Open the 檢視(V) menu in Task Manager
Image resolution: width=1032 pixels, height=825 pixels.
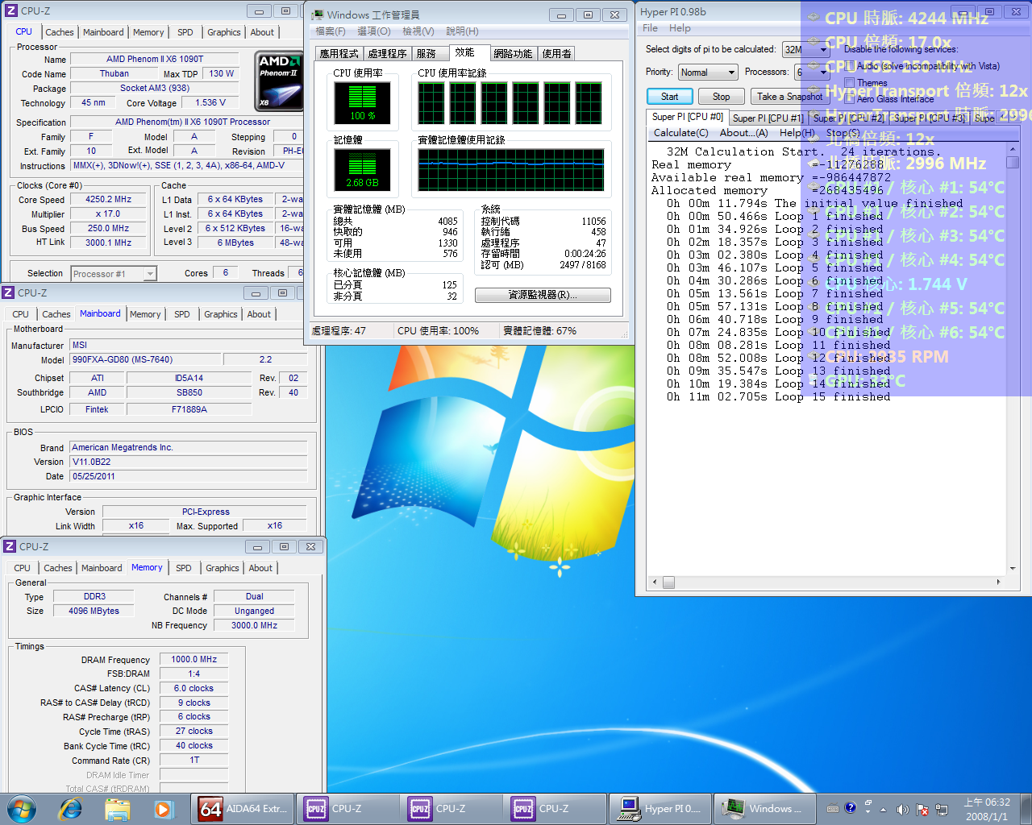pyautogui.click(x=418, y=31)
